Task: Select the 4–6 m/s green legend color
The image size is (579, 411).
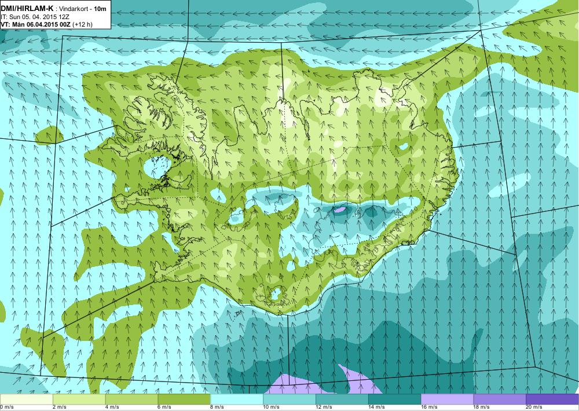Action: pos(131,399)
